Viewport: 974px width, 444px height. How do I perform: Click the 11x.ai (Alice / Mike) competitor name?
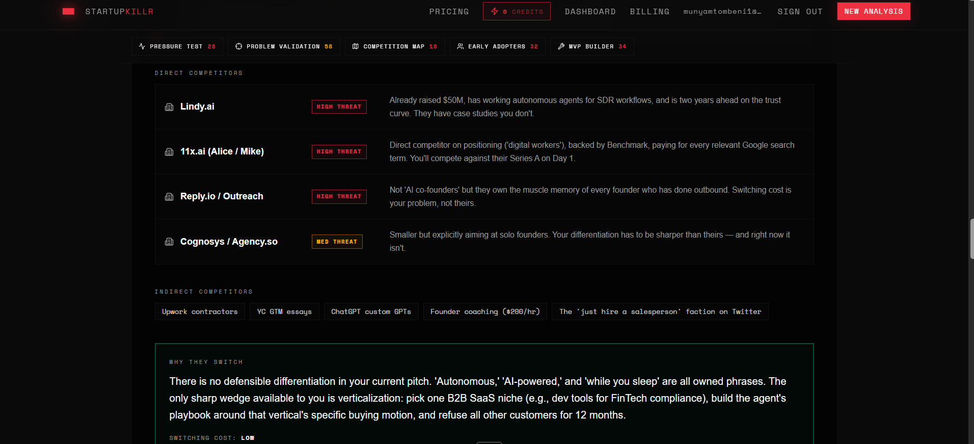tap(222, 151)
